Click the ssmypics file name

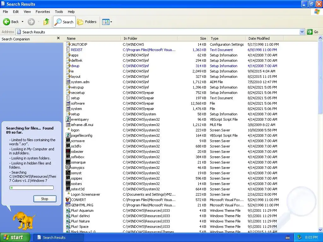pos(78,168)
